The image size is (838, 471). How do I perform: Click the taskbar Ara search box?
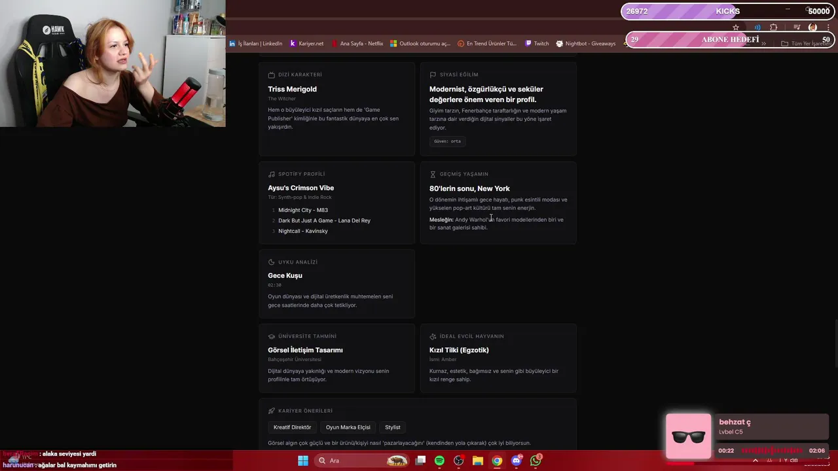361,461
